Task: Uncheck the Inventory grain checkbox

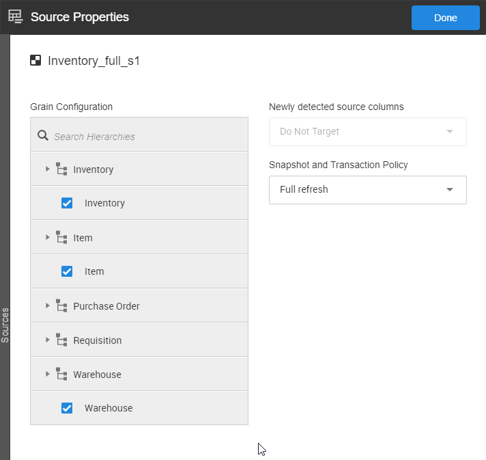Action: 67,203
